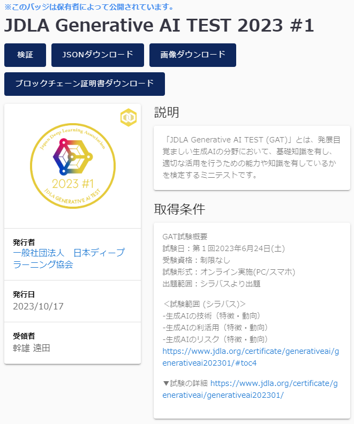Image resolution: width=354 pixels, height=424 pixels.
Task: Click the description paragraph starting 「JDLA Generative AI TEST (GAT)」
Action: click(251, 157)
